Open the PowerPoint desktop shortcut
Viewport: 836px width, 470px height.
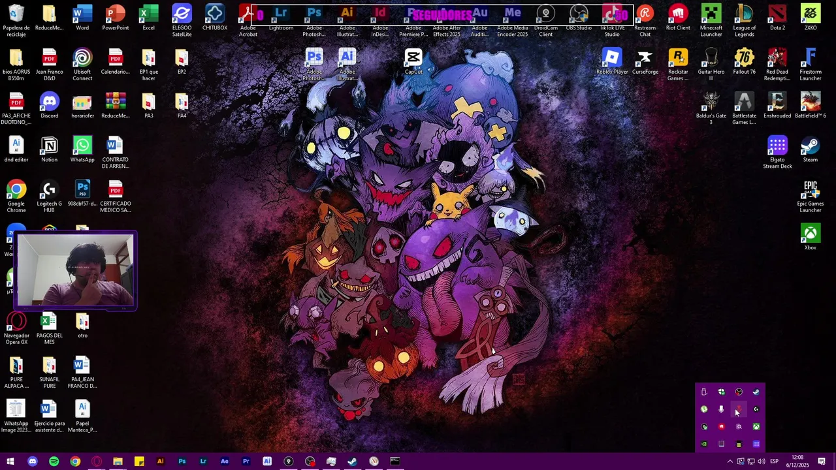116,18
